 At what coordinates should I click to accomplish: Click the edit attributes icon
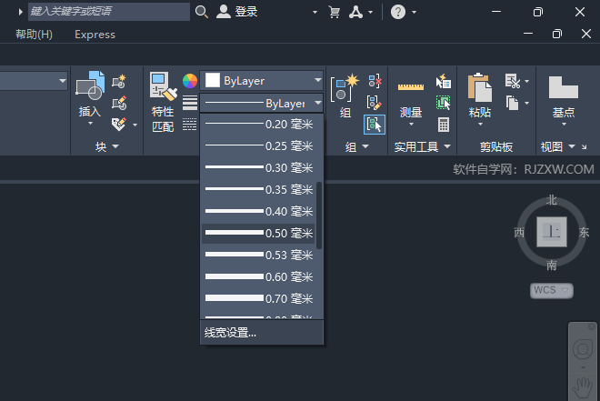tap(119, 125)
